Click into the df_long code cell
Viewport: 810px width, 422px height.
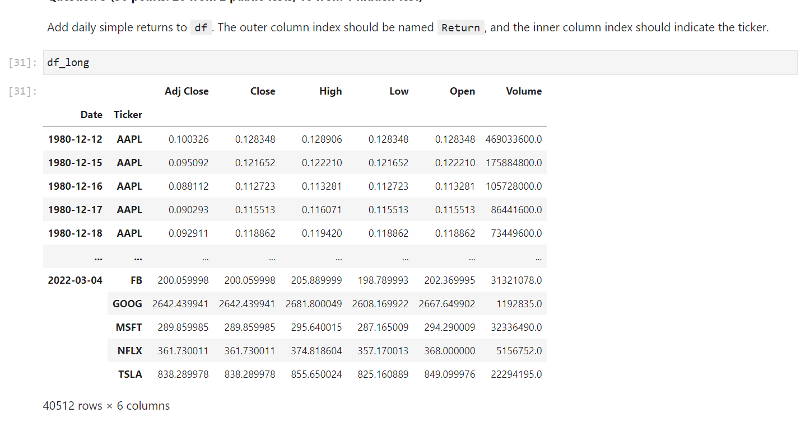coord(420,63)
